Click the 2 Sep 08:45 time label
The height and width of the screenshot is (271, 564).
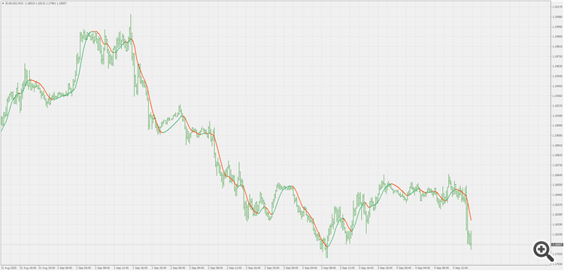click(x=216, y=268)
